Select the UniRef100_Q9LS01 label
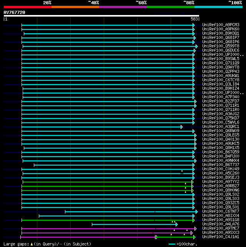Image resolution: width=246 pixels, height=247 pixels. click(221, 207)
